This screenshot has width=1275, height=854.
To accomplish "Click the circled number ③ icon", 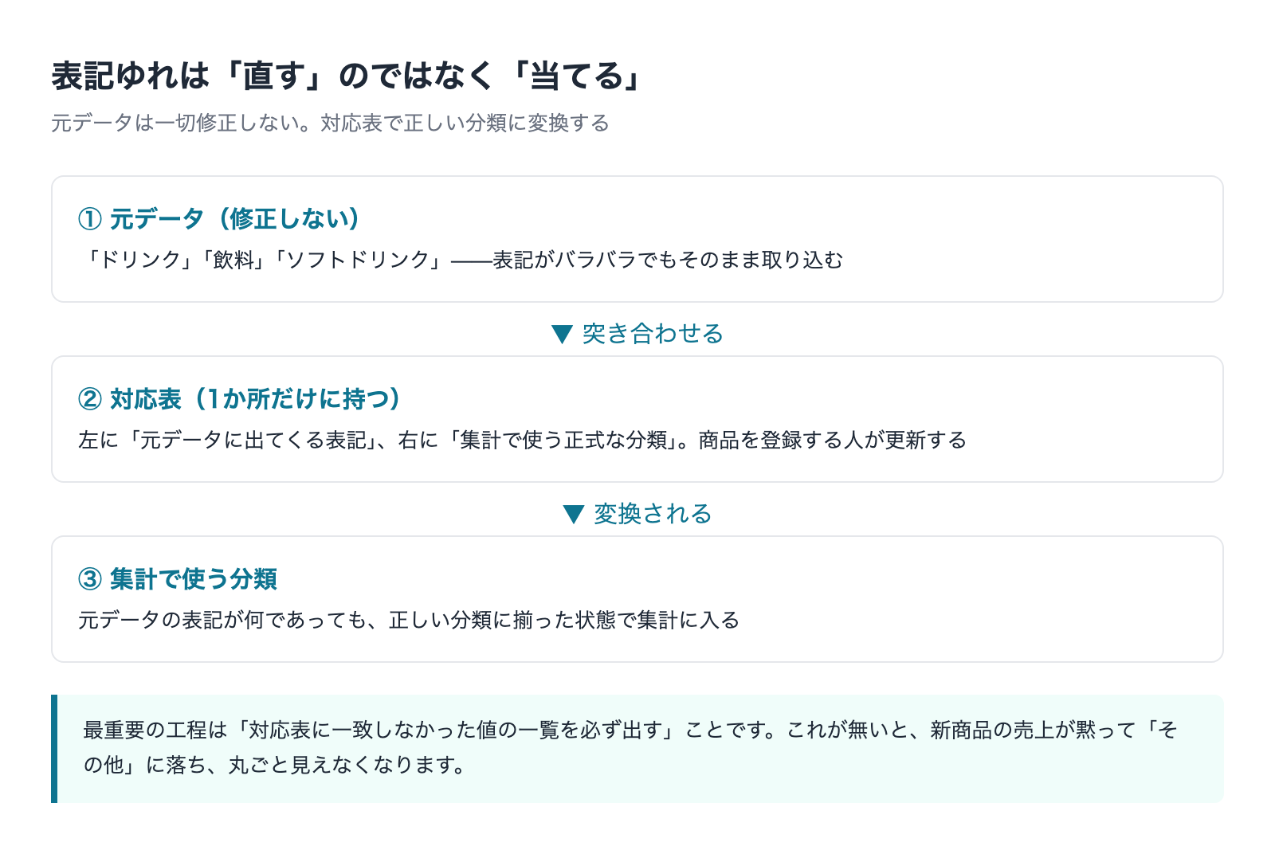I will [90, 578].
